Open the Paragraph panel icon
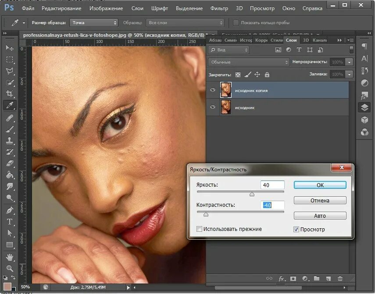This screenshot has height=294, width=375. (364, 46)
